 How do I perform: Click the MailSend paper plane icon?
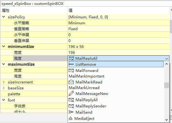(x=71, y=112)
